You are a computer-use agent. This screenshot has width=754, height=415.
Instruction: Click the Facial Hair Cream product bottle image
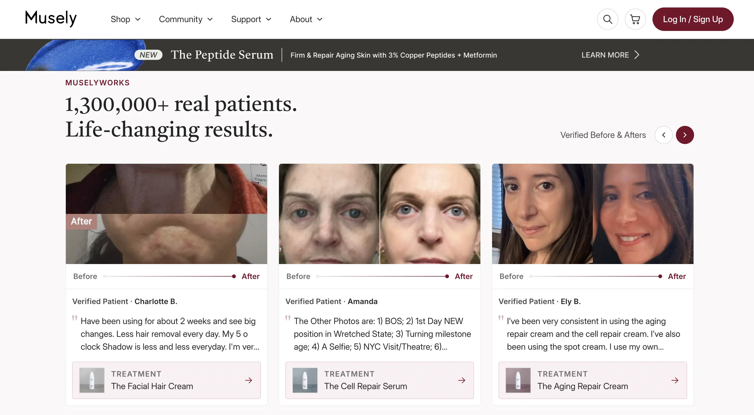coord(92,380)
